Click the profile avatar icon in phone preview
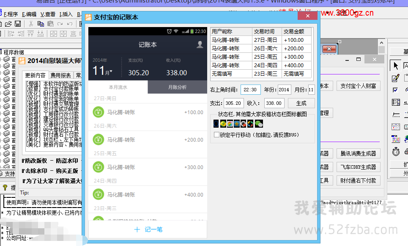The height and width of the screenshot is (246, 408). [200, 44]
